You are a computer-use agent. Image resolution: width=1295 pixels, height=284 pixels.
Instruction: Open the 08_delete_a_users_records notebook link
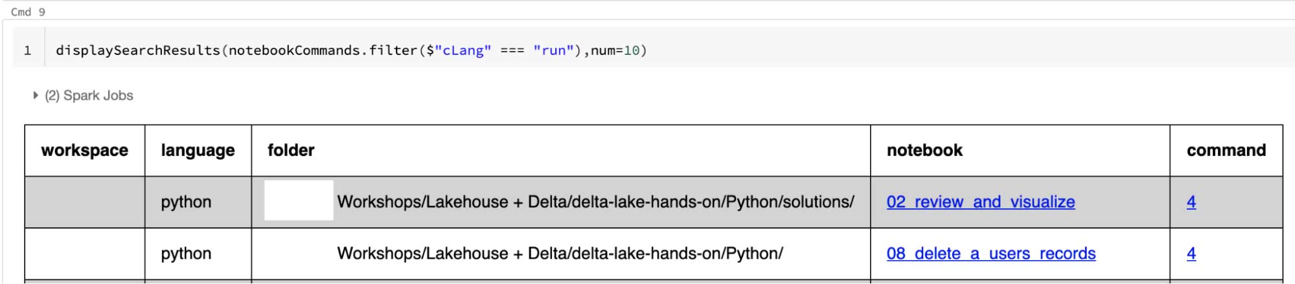[x=991, y=254]
